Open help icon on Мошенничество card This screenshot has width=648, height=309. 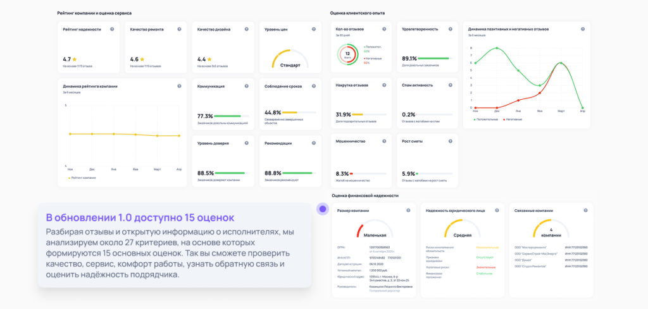coord(384,141)
